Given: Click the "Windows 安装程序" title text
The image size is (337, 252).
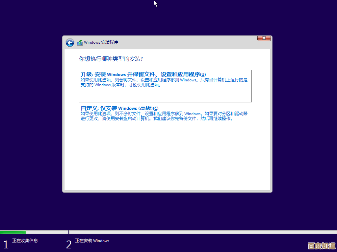Looking at the screenshot, I should 101,42.
